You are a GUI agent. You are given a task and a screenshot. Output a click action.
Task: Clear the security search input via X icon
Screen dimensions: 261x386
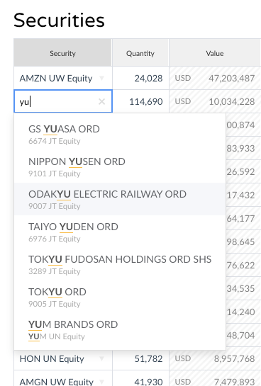click(x=102, y=101)
